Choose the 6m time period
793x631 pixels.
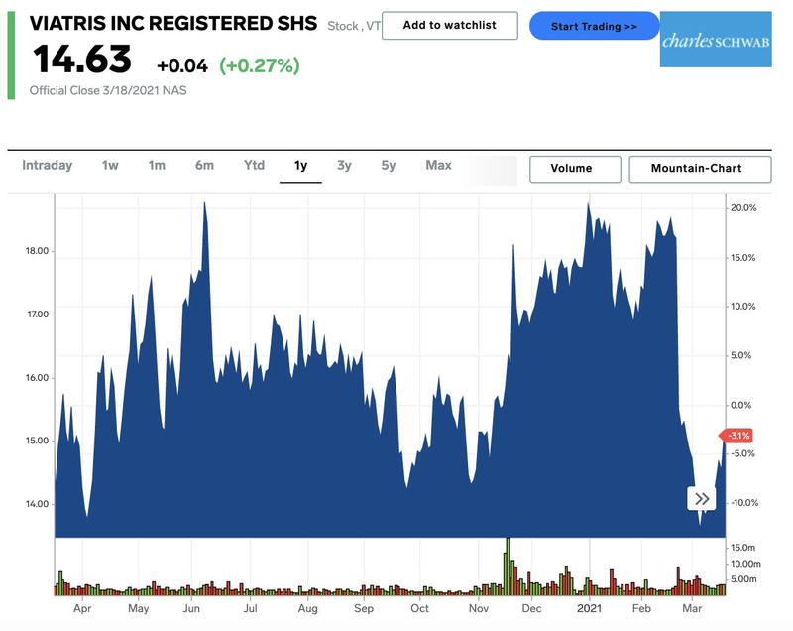pyautogui.click(x=204, y=166)
